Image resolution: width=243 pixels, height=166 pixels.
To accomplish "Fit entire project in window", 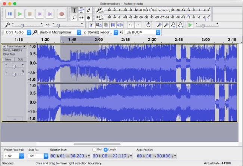I will (180, 25).
